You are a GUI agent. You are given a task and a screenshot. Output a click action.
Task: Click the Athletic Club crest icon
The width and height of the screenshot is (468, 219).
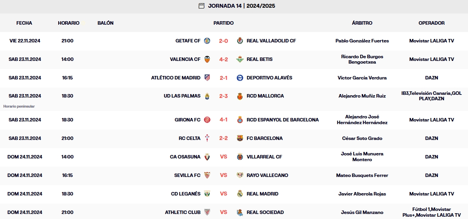(x=207, y=212)
